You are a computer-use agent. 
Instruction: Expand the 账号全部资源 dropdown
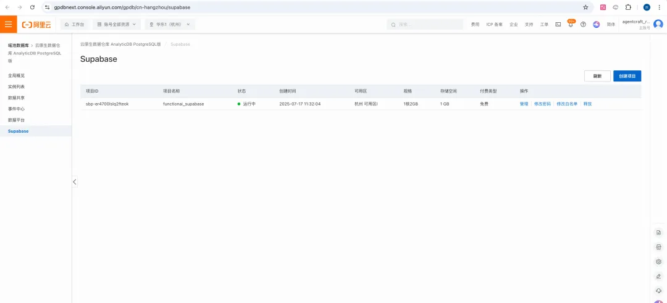(x=116, y=25)
